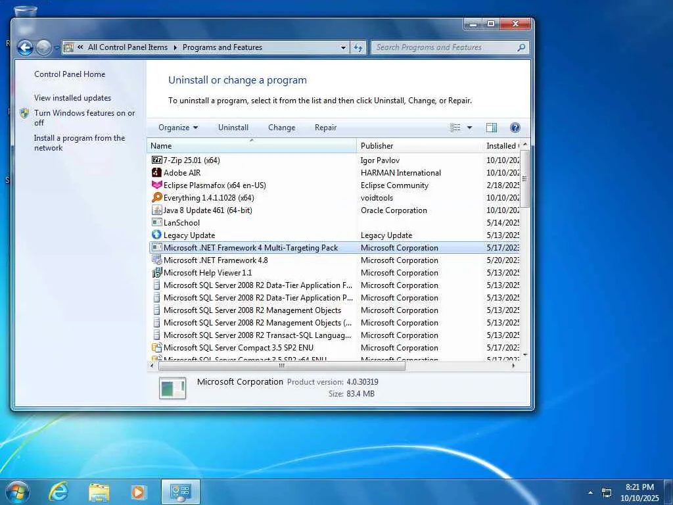This screenshot has width=673, height=505.
Task: Expand the address bar history dropdown
Action: (343, 47)
